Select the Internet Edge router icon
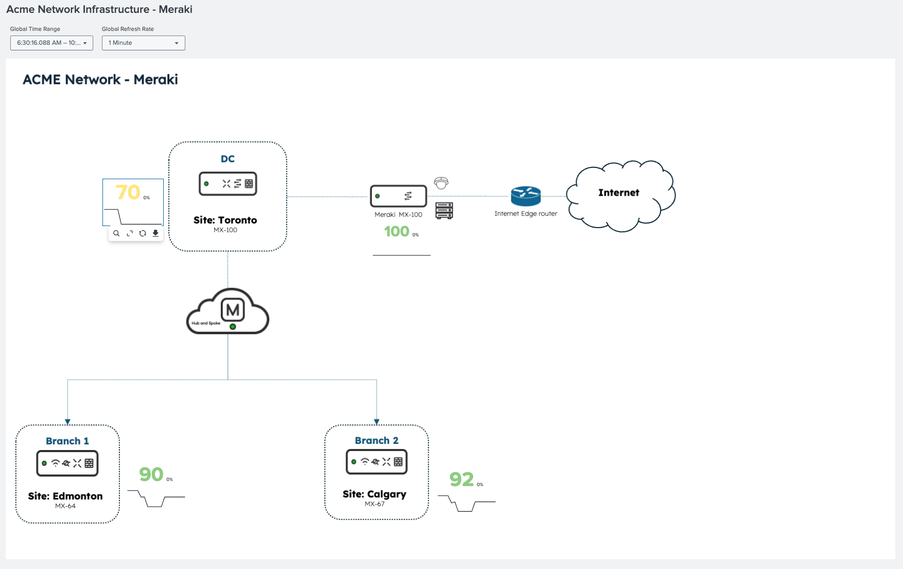 click(x=526, y=196)
